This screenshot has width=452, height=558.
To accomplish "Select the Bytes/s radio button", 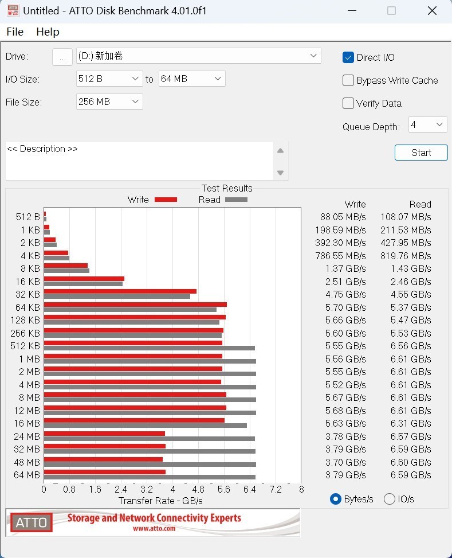I will (336, 499).
